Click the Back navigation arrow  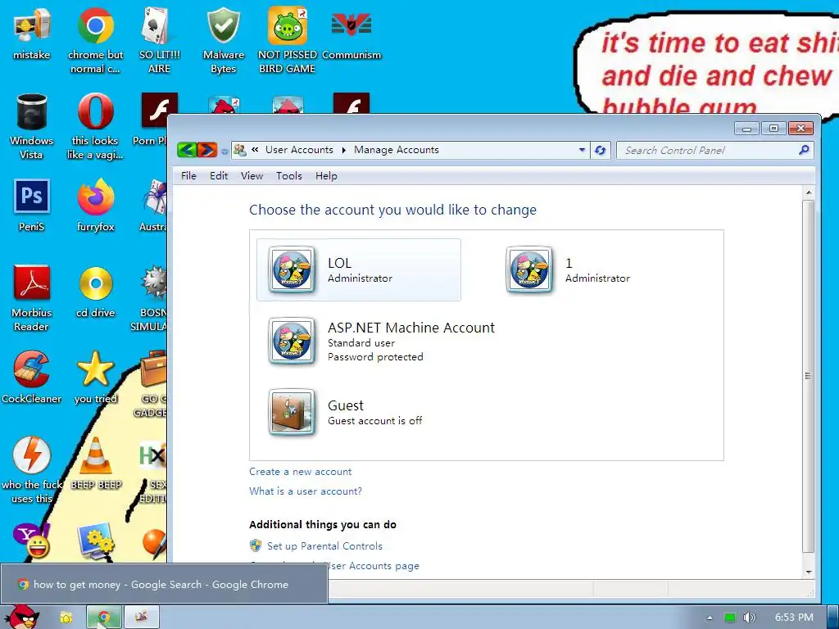coord(187,150)
